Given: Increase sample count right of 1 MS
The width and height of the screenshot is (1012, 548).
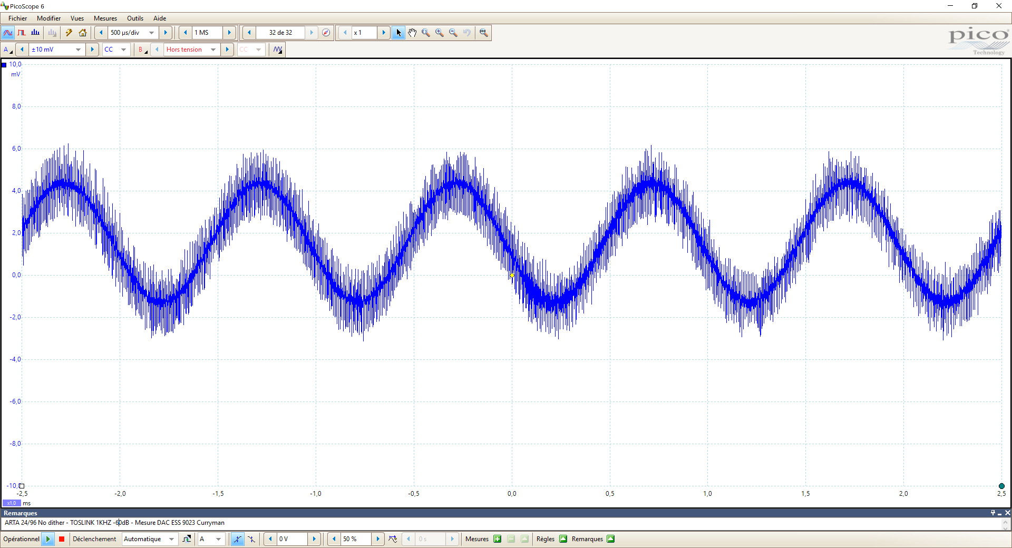Looking at the screenshot, I should point(229,33).
